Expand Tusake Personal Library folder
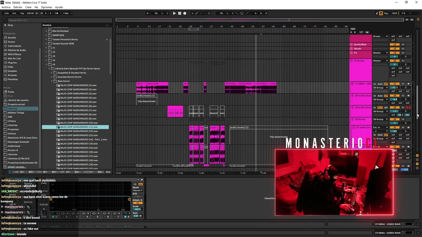The image size is (422, 237). pos(46,39)
